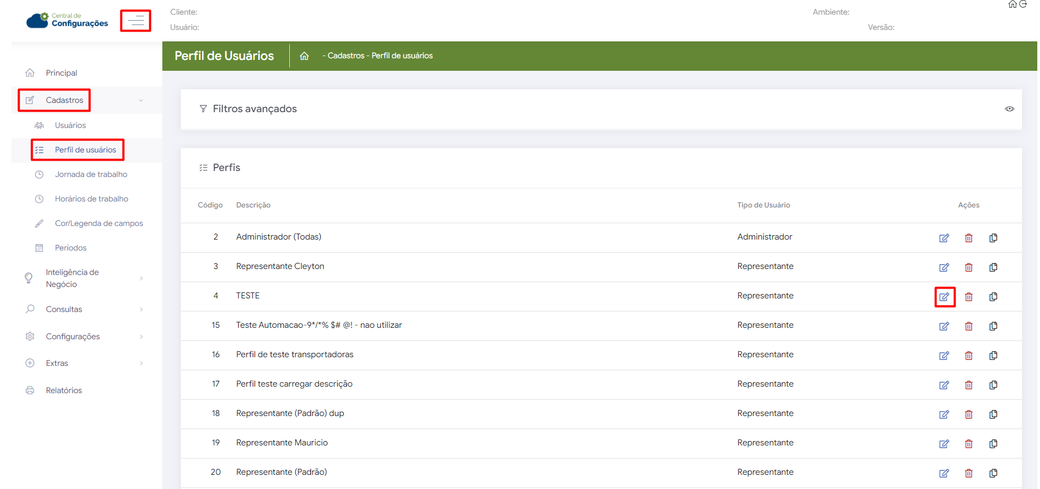
Task: Click the hamburger menu toggle icon
Action: (x=136, y=21)
